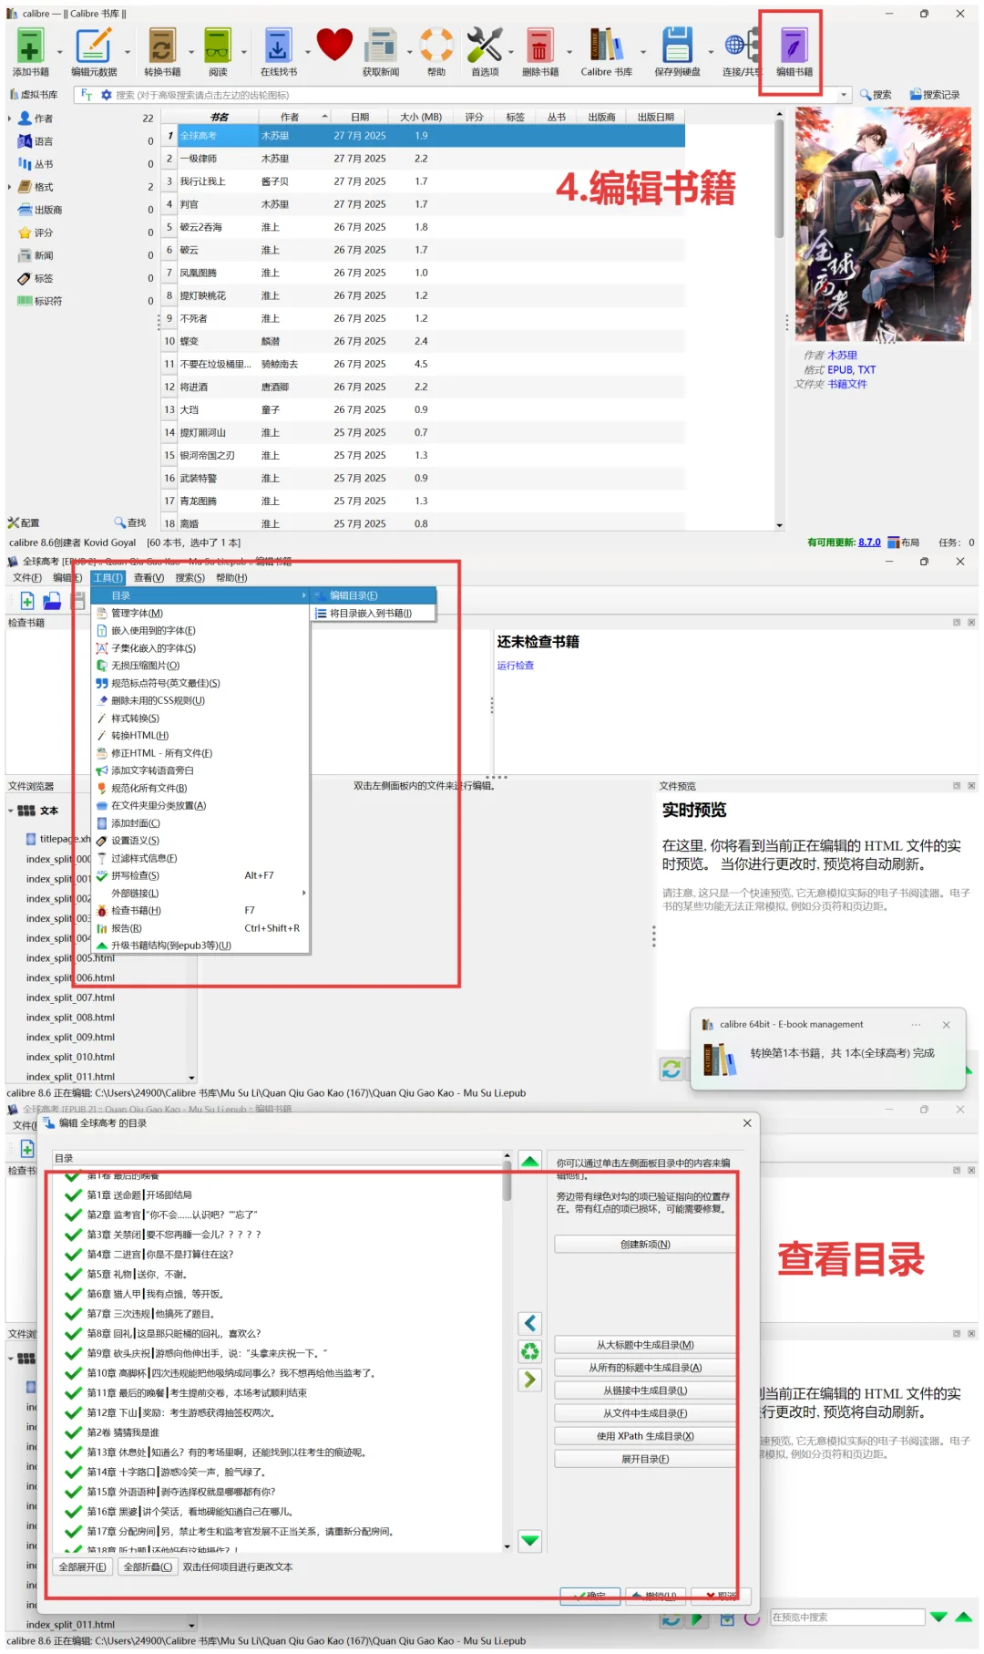Open the 文件(F) menu in editor
The height and width of the screenshot is (1654, 984).
27,578
